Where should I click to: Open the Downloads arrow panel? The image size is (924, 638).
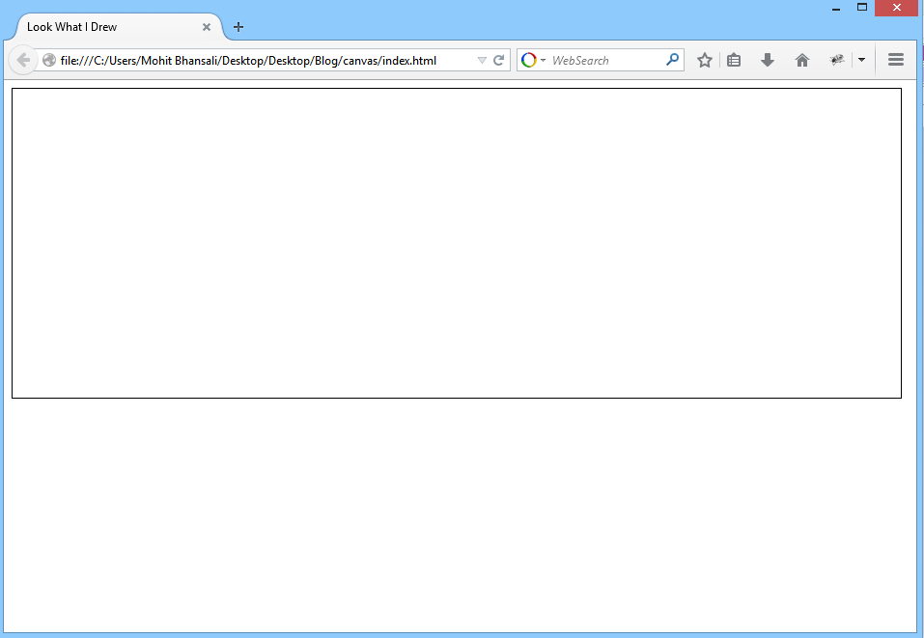[768, 60]
